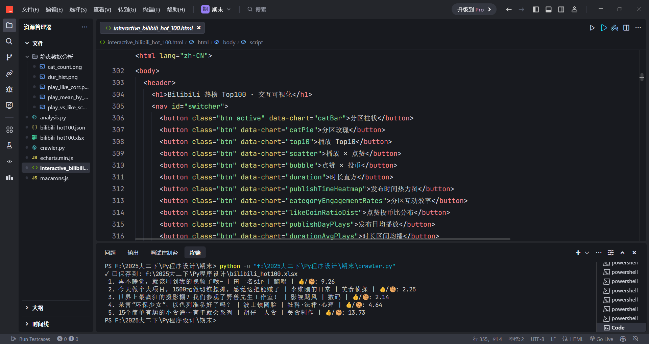Toggle the primary sidebar layout icon
This screenshot has height=344, width=649.
(536, 9)
